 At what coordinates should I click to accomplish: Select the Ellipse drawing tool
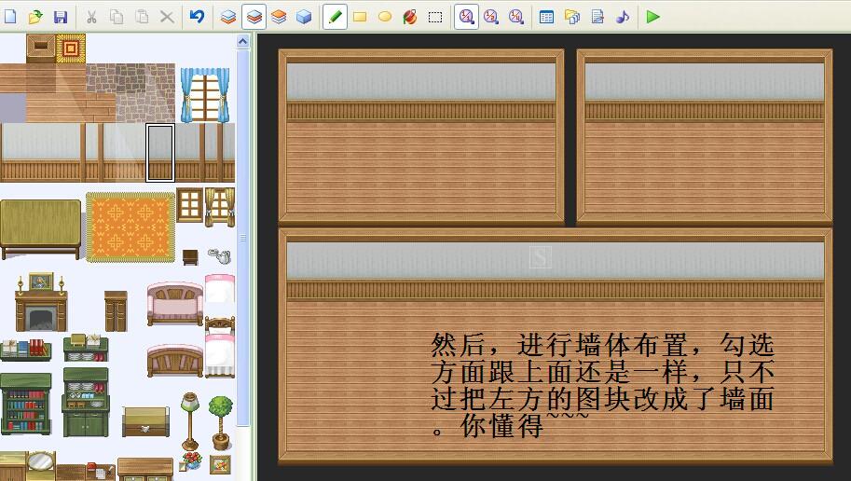(385, 17)
